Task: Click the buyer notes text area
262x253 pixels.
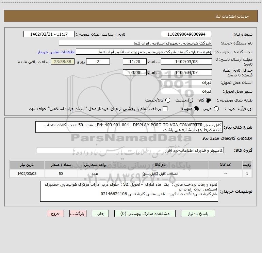Action: (129, 191)
